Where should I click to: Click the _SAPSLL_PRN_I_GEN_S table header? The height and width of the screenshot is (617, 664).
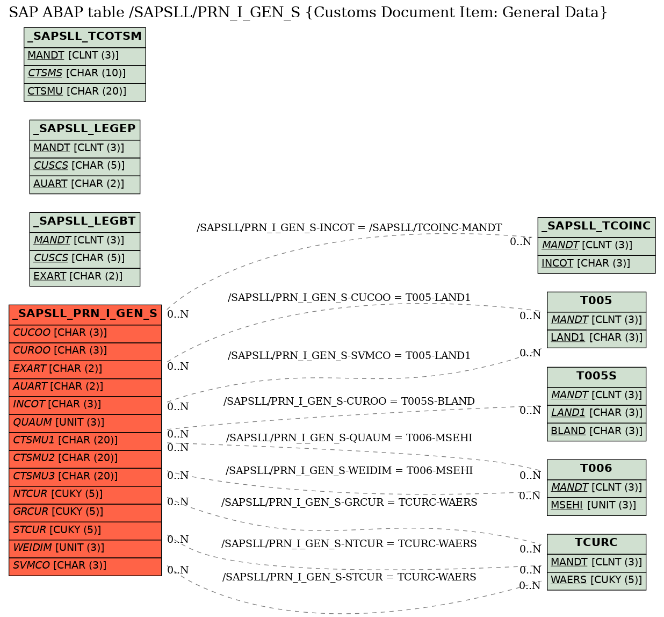point(85,315)
